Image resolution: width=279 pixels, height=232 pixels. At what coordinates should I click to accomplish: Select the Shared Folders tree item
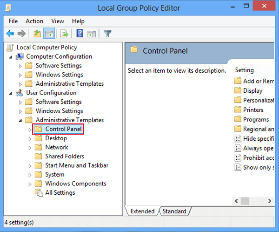click(65, 156)
